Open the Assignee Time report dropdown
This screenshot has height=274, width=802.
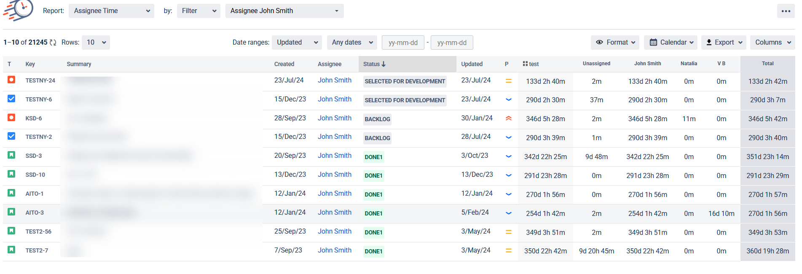(111, 11)
